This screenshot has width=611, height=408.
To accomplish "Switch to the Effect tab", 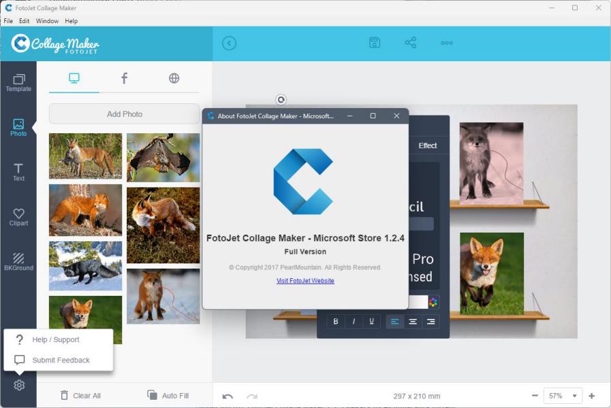I will point(428,146).
